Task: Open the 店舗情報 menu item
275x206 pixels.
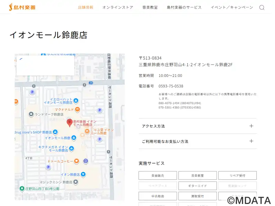Action: point(86,8)
